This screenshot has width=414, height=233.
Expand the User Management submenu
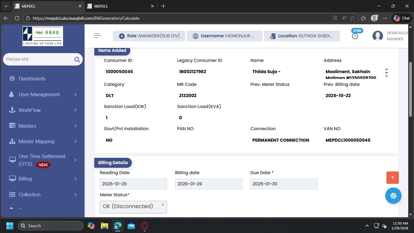75,94
